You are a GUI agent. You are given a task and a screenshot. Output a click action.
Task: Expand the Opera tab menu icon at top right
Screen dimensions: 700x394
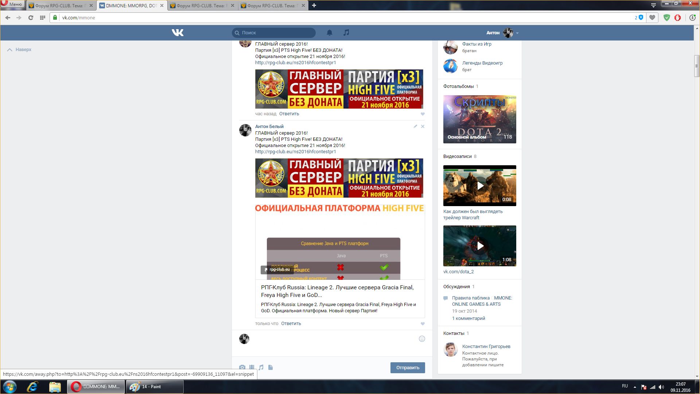653,5
